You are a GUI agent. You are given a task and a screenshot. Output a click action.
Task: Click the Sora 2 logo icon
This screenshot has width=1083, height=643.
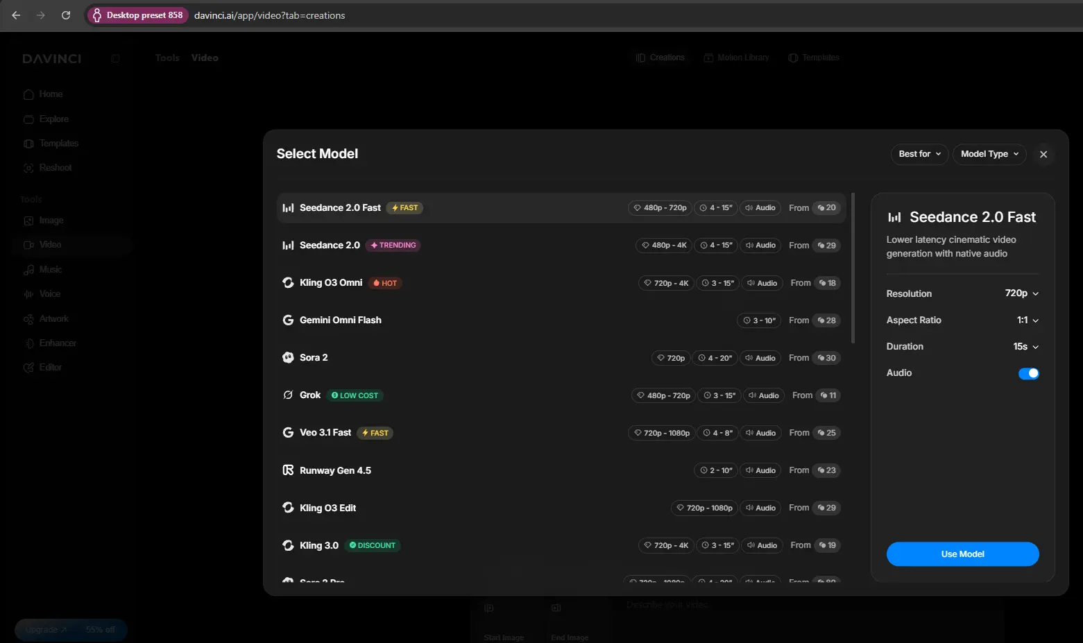(288, 358)
